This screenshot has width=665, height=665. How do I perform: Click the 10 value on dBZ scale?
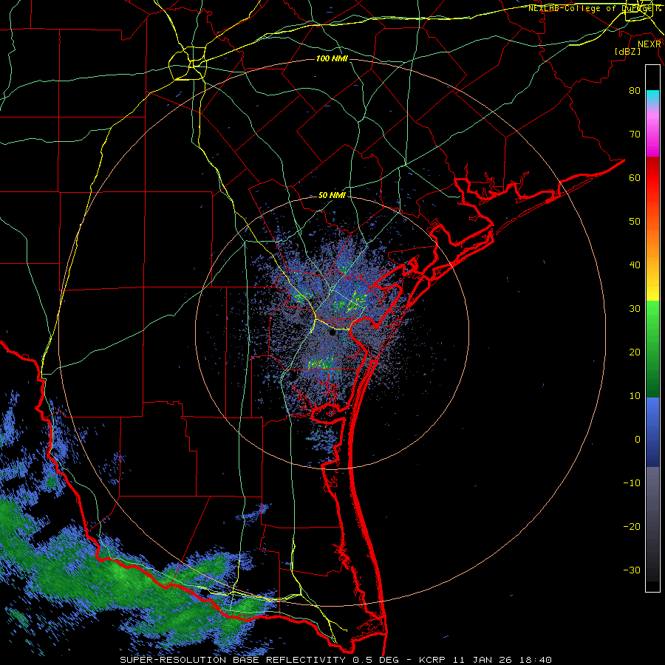coord(635,396)
